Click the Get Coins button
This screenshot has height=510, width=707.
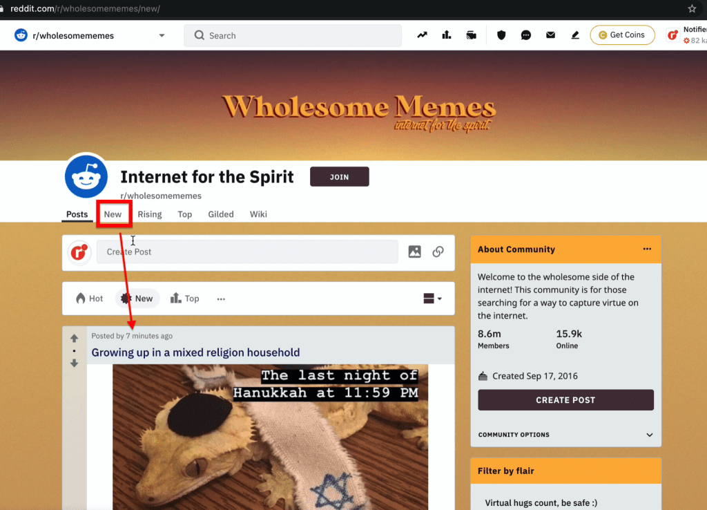point(622,35)
